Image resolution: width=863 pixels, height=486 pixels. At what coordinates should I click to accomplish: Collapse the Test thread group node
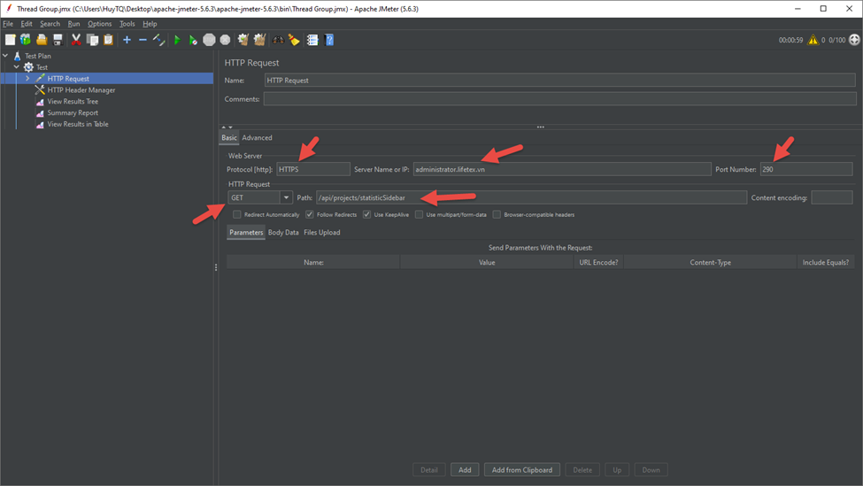click(16, 67)
